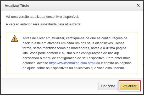Click the 'e confira as páginas' text after link
The image size is (144, 95).
pos(116,63)
